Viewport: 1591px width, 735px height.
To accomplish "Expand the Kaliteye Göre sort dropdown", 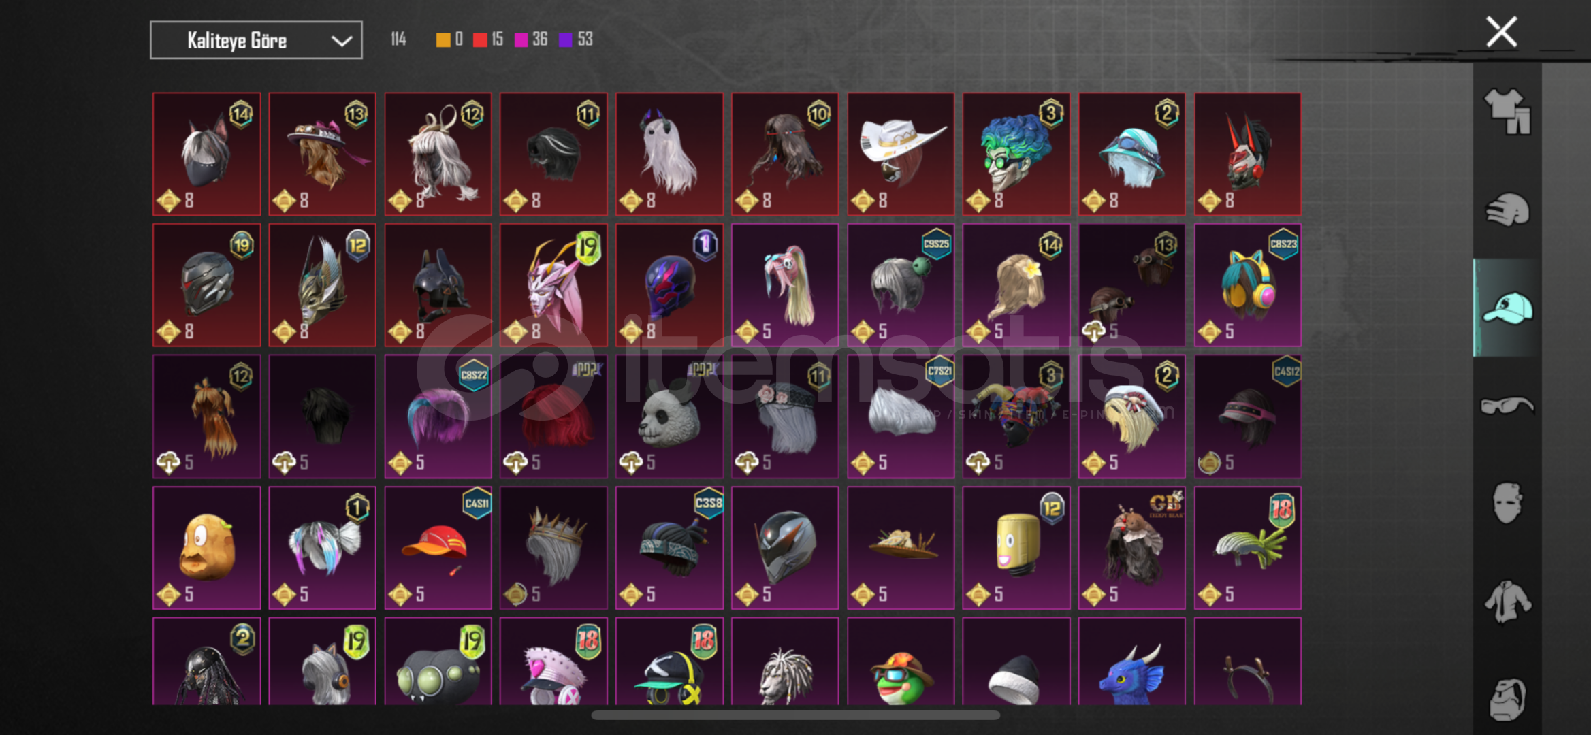I will point(256,40).
